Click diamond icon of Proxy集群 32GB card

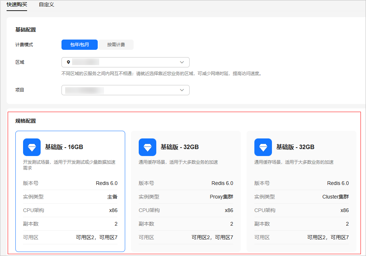coord(147,147)
